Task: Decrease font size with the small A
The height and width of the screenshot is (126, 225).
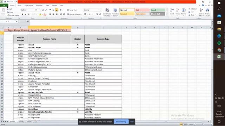Action: (x=46, y=10)
